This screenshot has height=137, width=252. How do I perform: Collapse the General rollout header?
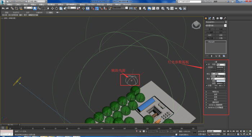(216, 62)
